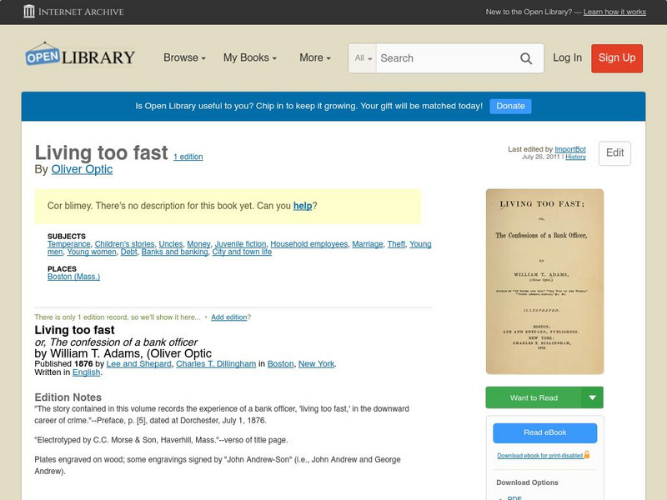Image resolution: width=667 pixels, height=500 pixels.
Task: Click the search magnifying glass icon
Action: coord(526,58)
